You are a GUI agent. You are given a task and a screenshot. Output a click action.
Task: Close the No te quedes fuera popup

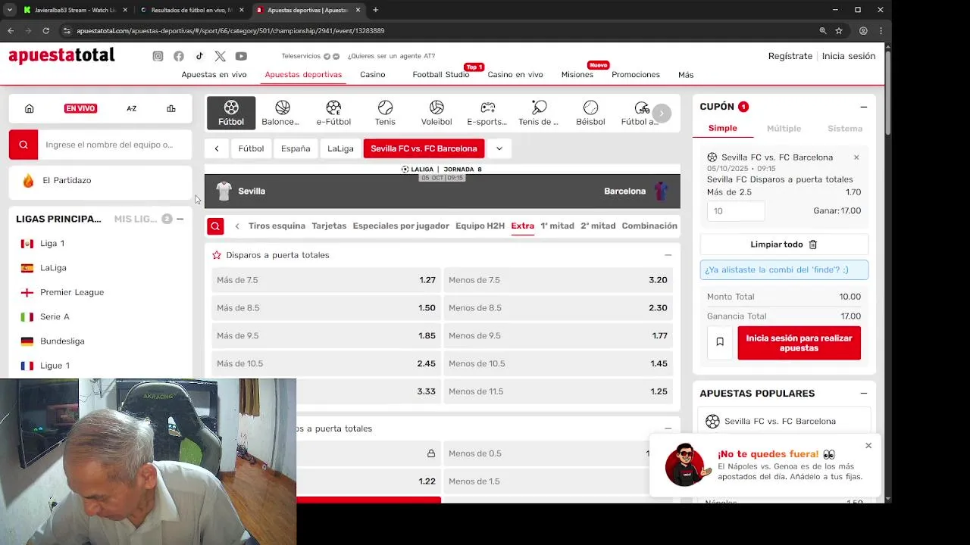[868, 445]
